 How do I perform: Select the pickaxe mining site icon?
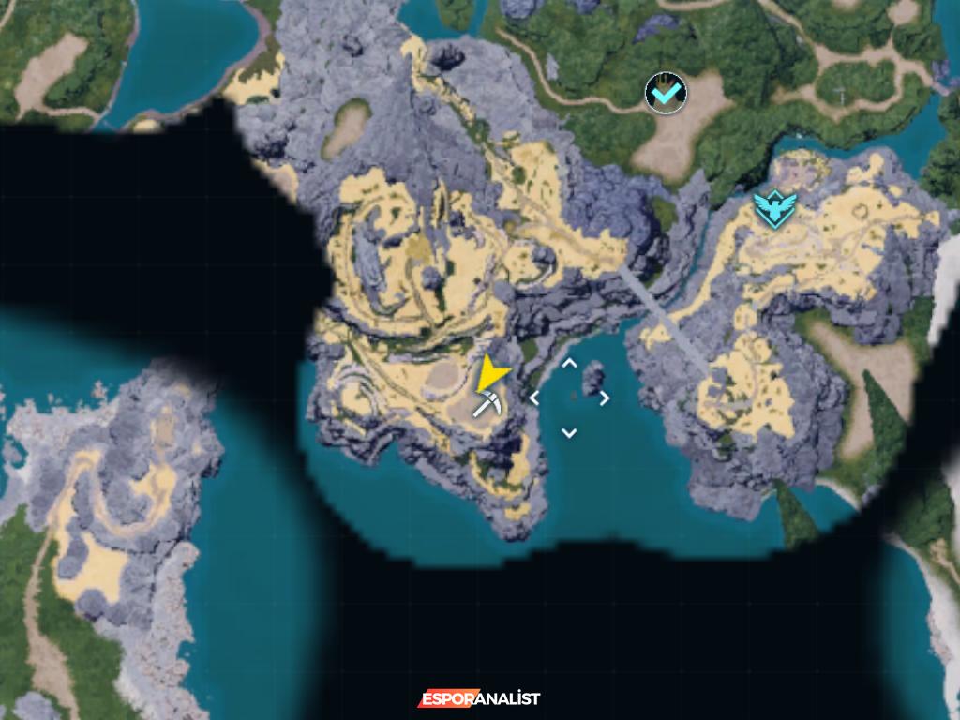pyautogui.click(x=487, y=405)
